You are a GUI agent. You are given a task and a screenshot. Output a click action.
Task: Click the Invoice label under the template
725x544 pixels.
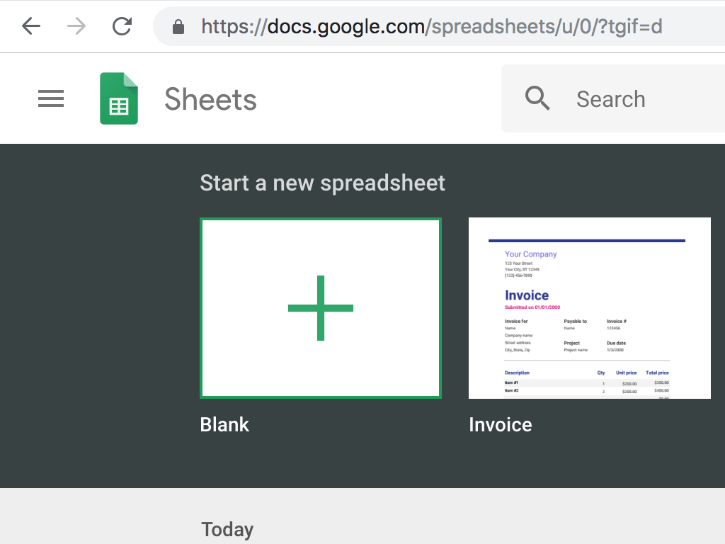(501, 425)
